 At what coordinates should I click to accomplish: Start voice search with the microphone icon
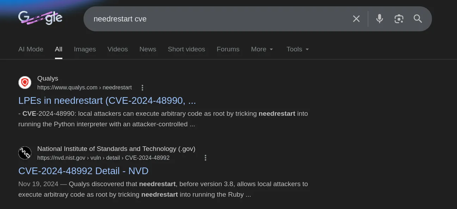pyautogui.click(x=379, y=19)
